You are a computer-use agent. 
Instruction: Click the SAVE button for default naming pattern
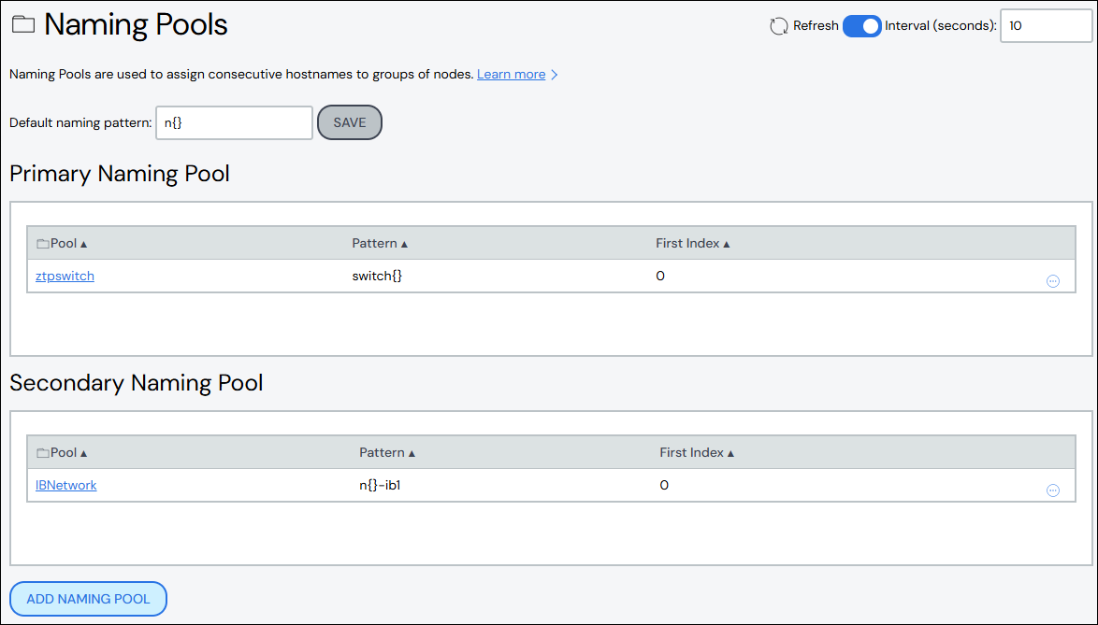349,122
